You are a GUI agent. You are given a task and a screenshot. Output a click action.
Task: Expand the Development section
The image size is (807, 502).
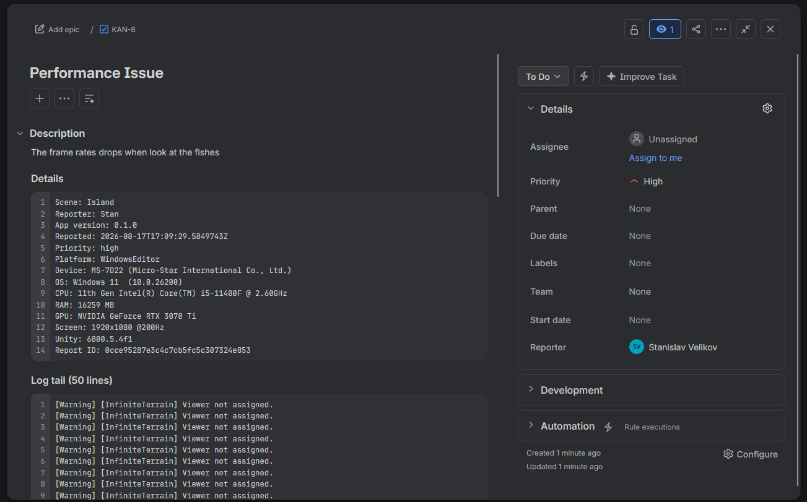(x=652, y=390)
